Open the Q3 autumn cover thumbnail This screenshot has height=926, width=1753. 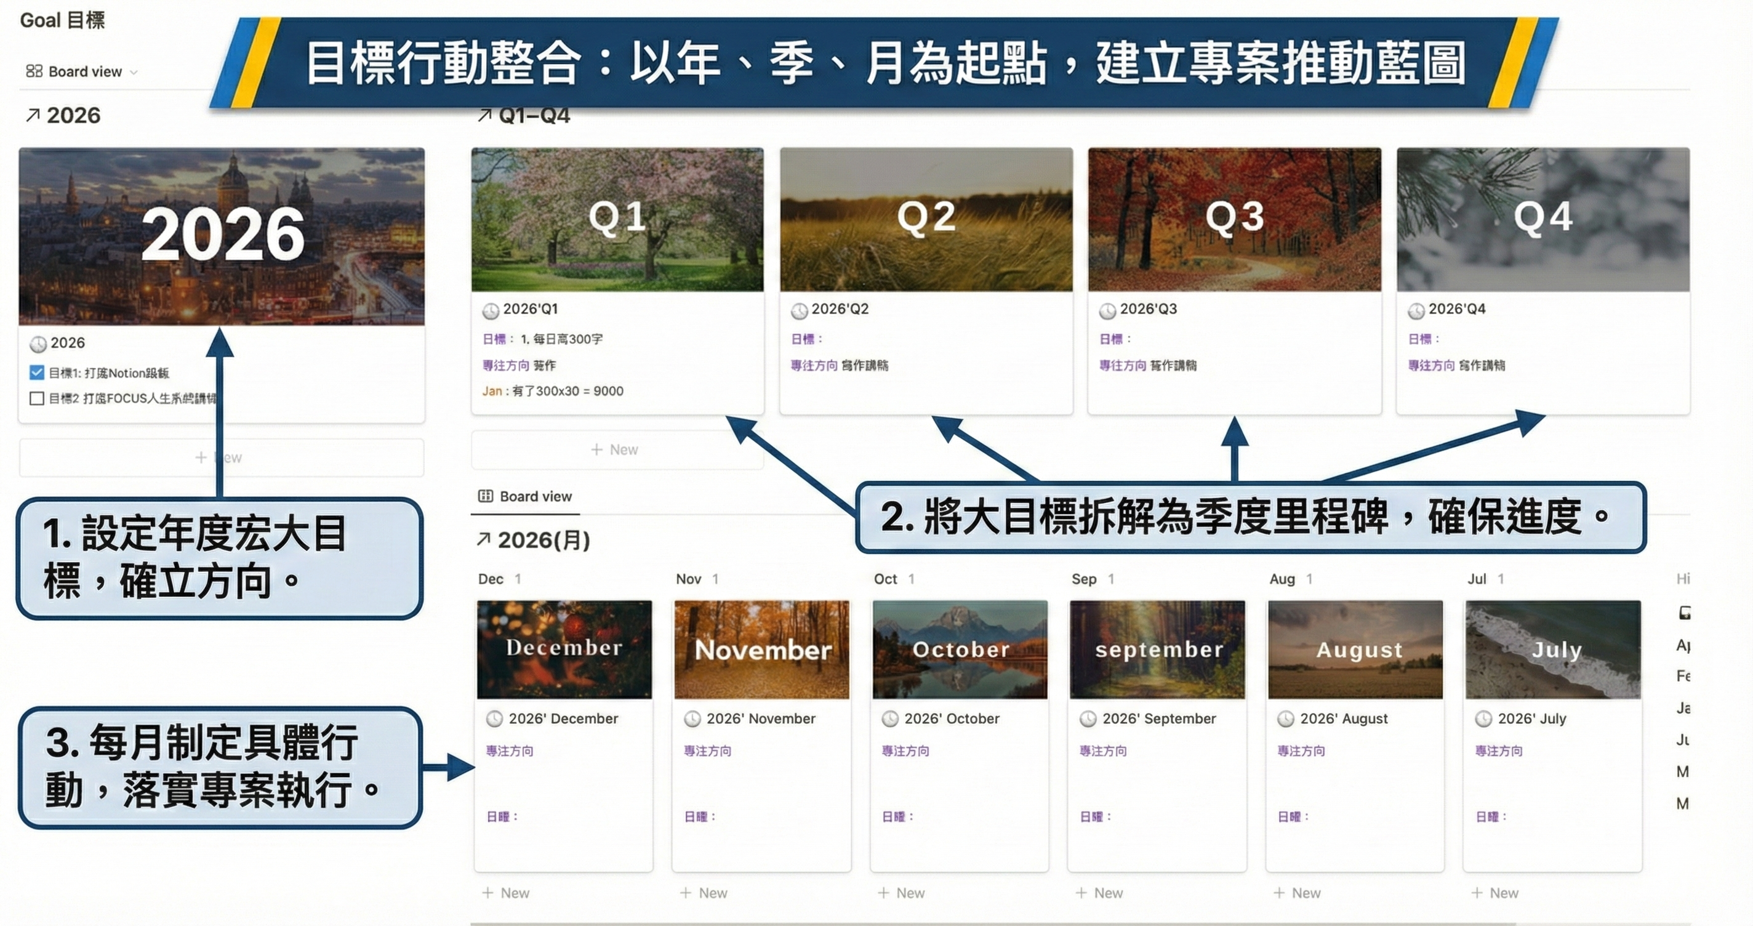1235,219
